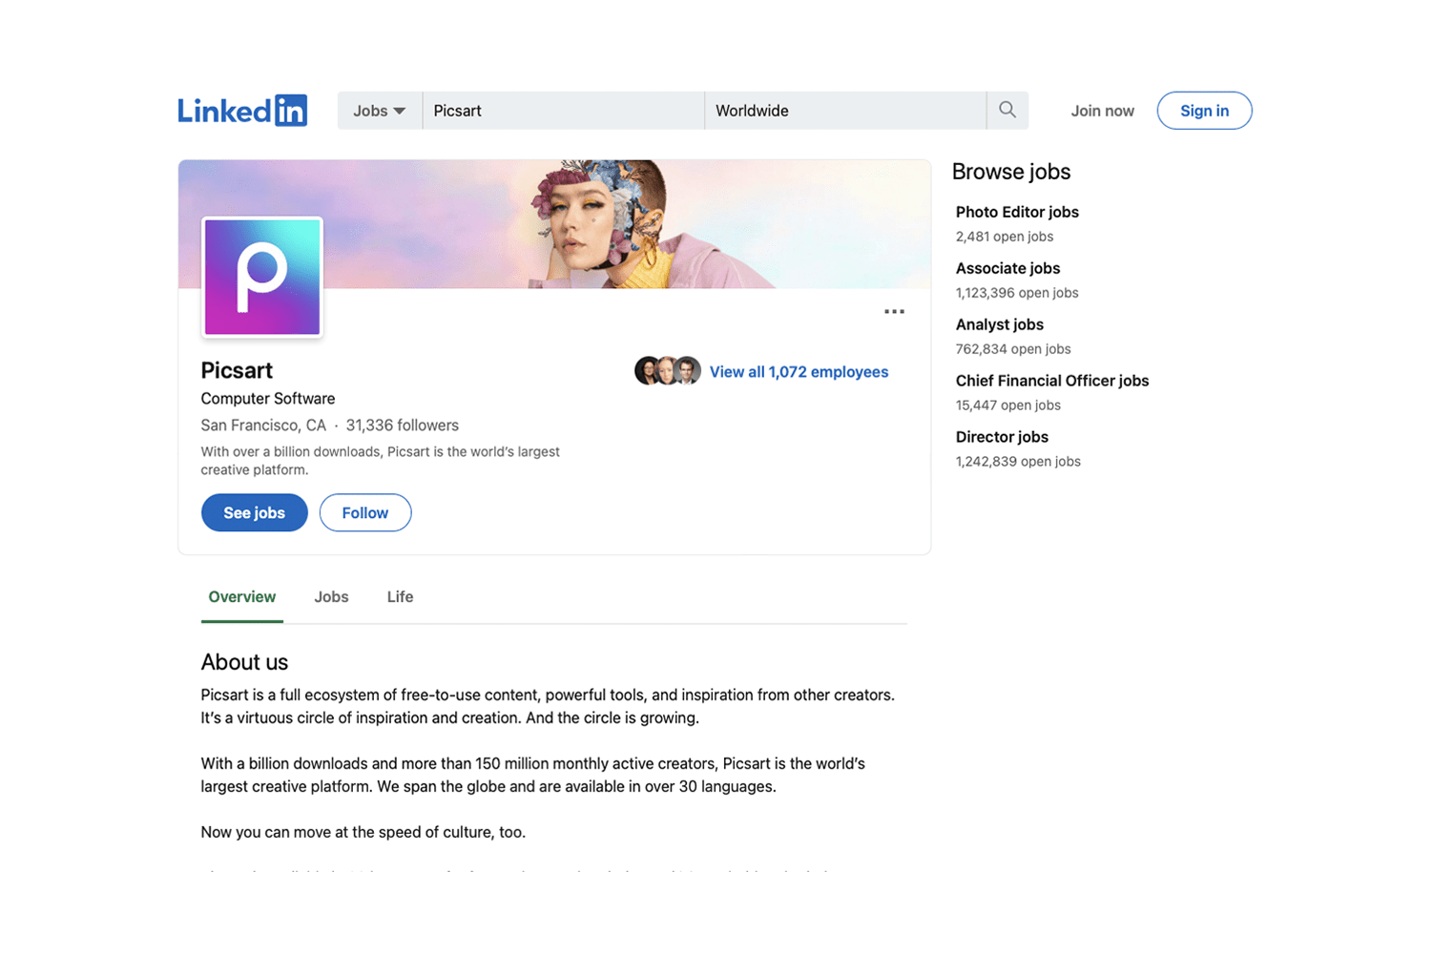The image size is (1432, 955).
Task: Open Chief Financial Officer jobs
Action: (x=1052, y=381)
